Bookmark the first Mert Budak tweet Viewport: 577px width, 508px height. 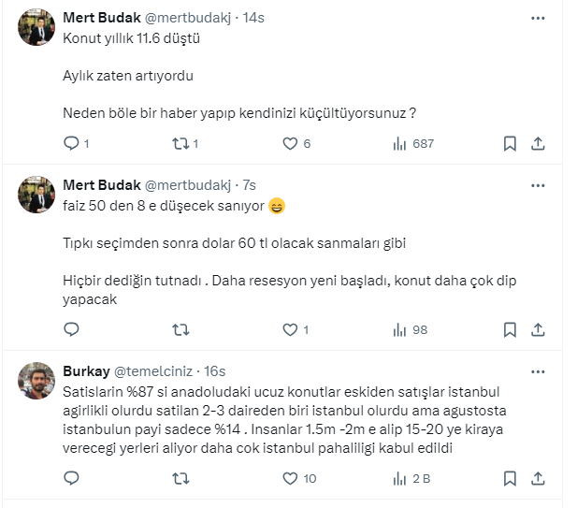510,144
